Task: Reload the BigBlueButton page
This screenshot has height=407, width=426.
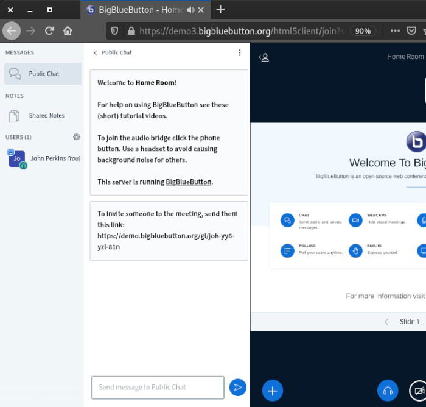Action: point(49,30)
